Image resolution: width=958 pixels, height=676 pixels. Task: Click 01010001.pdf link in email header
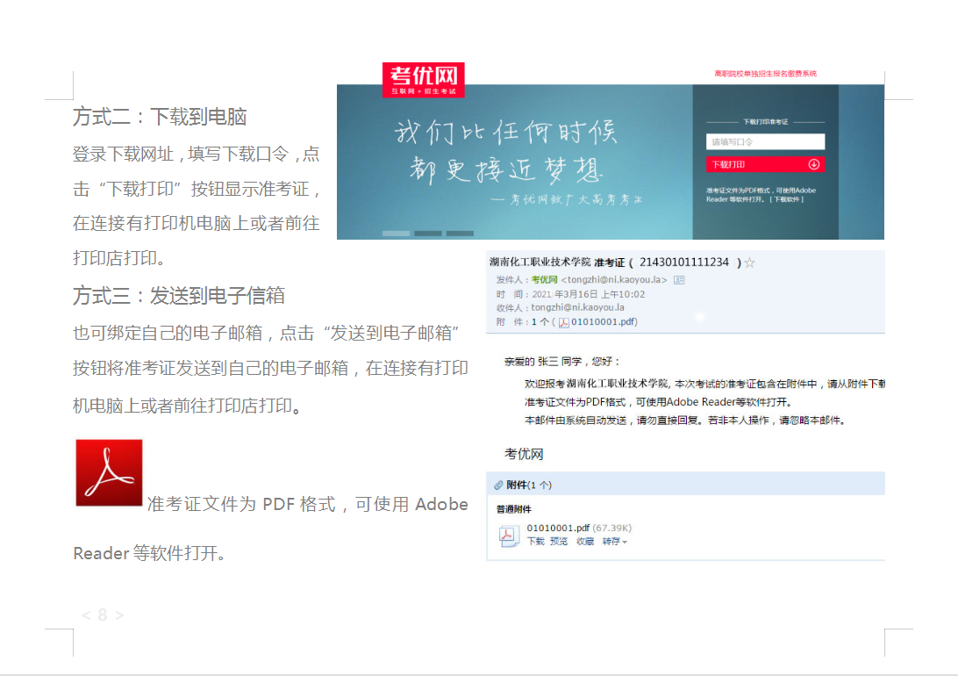[602, 322]
